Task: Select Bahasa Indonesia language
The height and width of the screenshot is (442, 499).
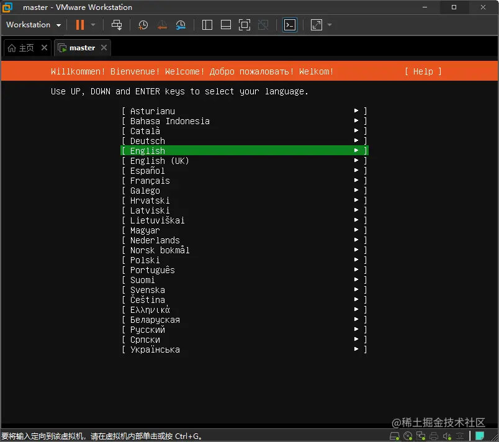Action: click(245, 121)
